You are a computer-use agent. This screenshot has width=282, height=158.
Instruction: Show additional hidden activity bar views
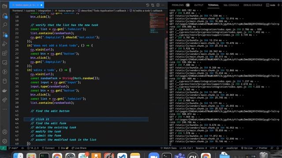coord(5,109)
